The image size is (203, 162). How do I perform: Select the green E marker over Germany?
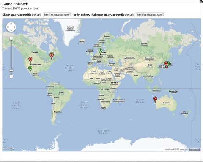click(100, 51)
